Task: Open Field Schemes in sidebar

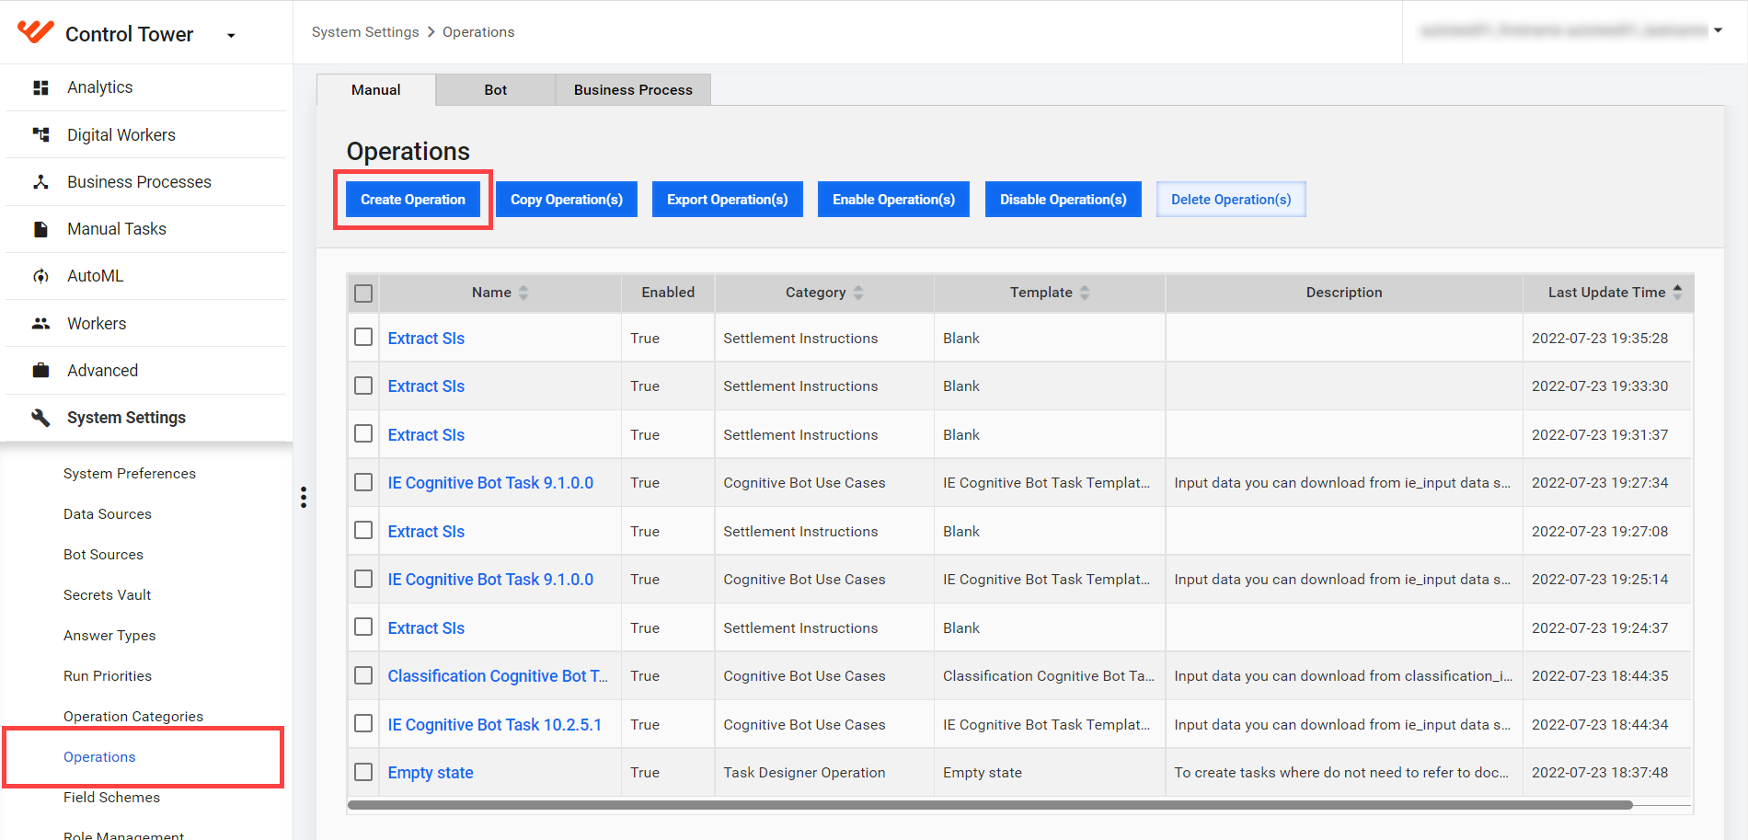Action: (111, 798)
